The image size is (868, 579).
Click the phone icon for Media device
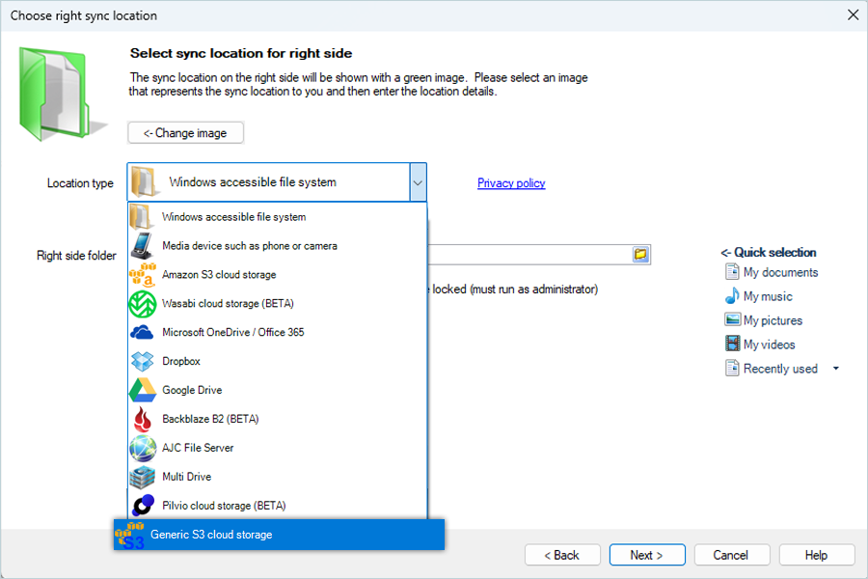(142, 245)
